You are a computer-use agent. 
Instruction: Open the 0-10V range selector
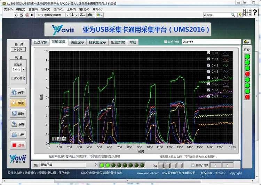point(18,50)
